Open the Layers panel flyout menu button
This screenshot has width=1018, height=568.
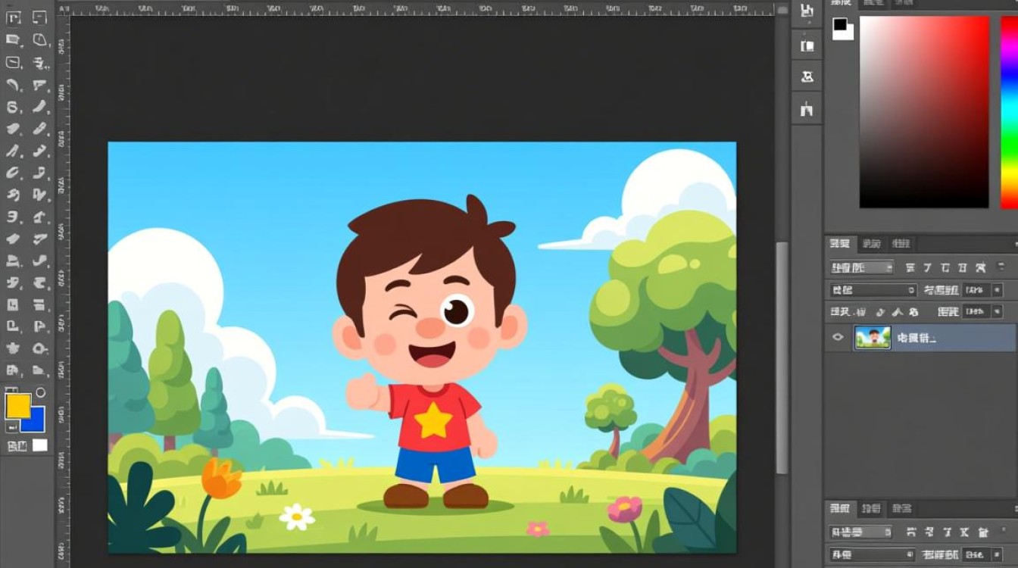[1014, 243]
